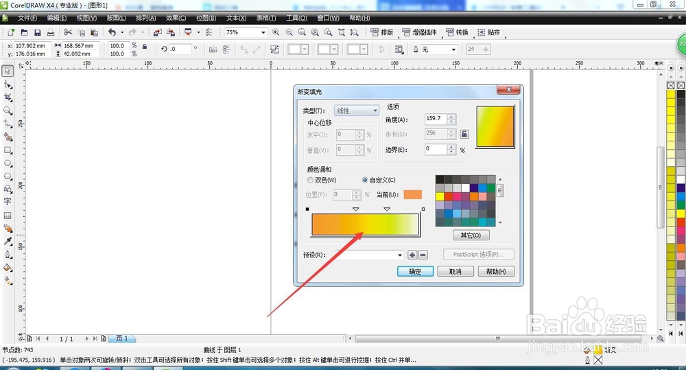686x370 pixels.
Task: Select the Eyedropper tool
Action: coord(8,241)
